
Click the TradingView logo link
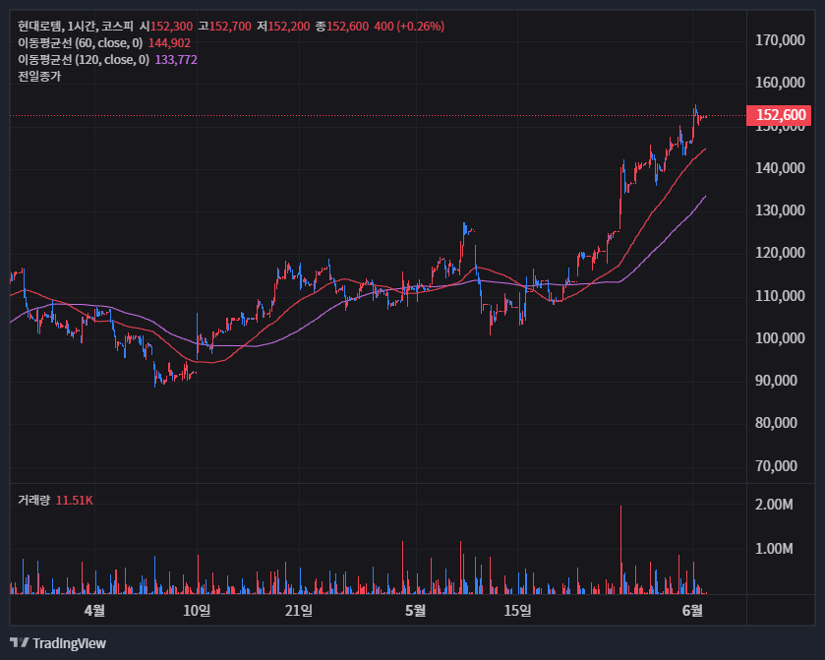58,643
